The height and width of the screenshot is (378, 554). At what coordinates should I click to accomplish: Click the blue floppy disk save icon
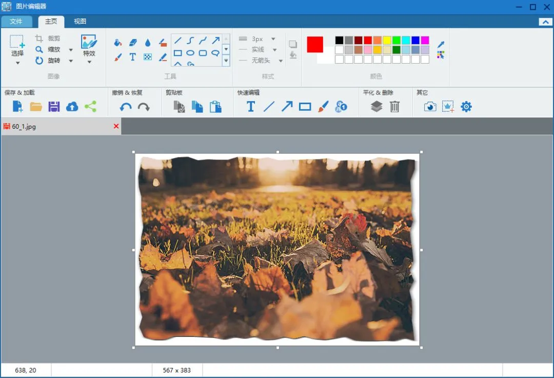coord(54,106)
